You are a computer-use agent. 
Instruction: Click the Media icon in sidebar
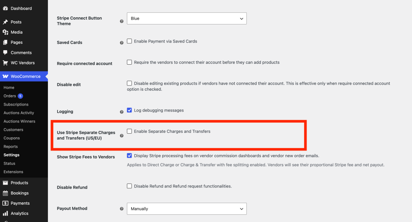click(5, 32)
